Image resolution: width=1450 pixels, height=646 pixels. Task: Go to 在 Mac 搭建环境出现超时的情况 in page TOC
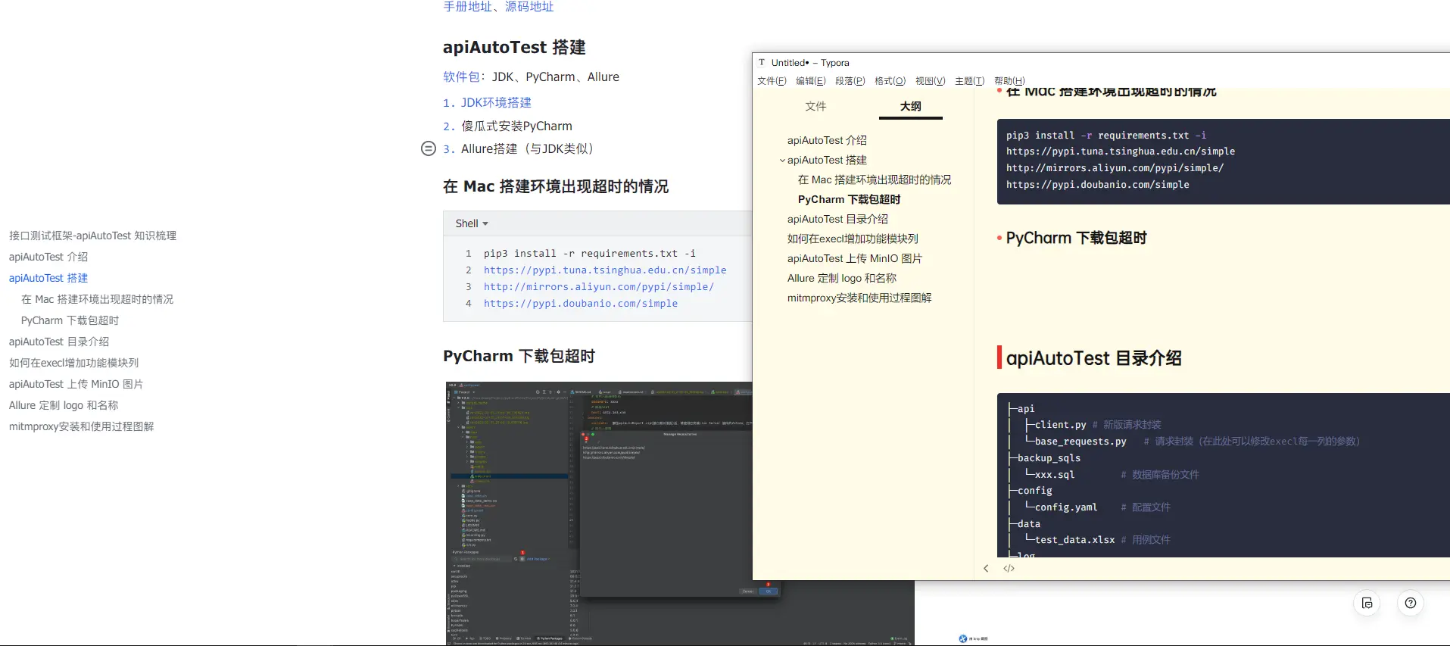click(97, 299)
